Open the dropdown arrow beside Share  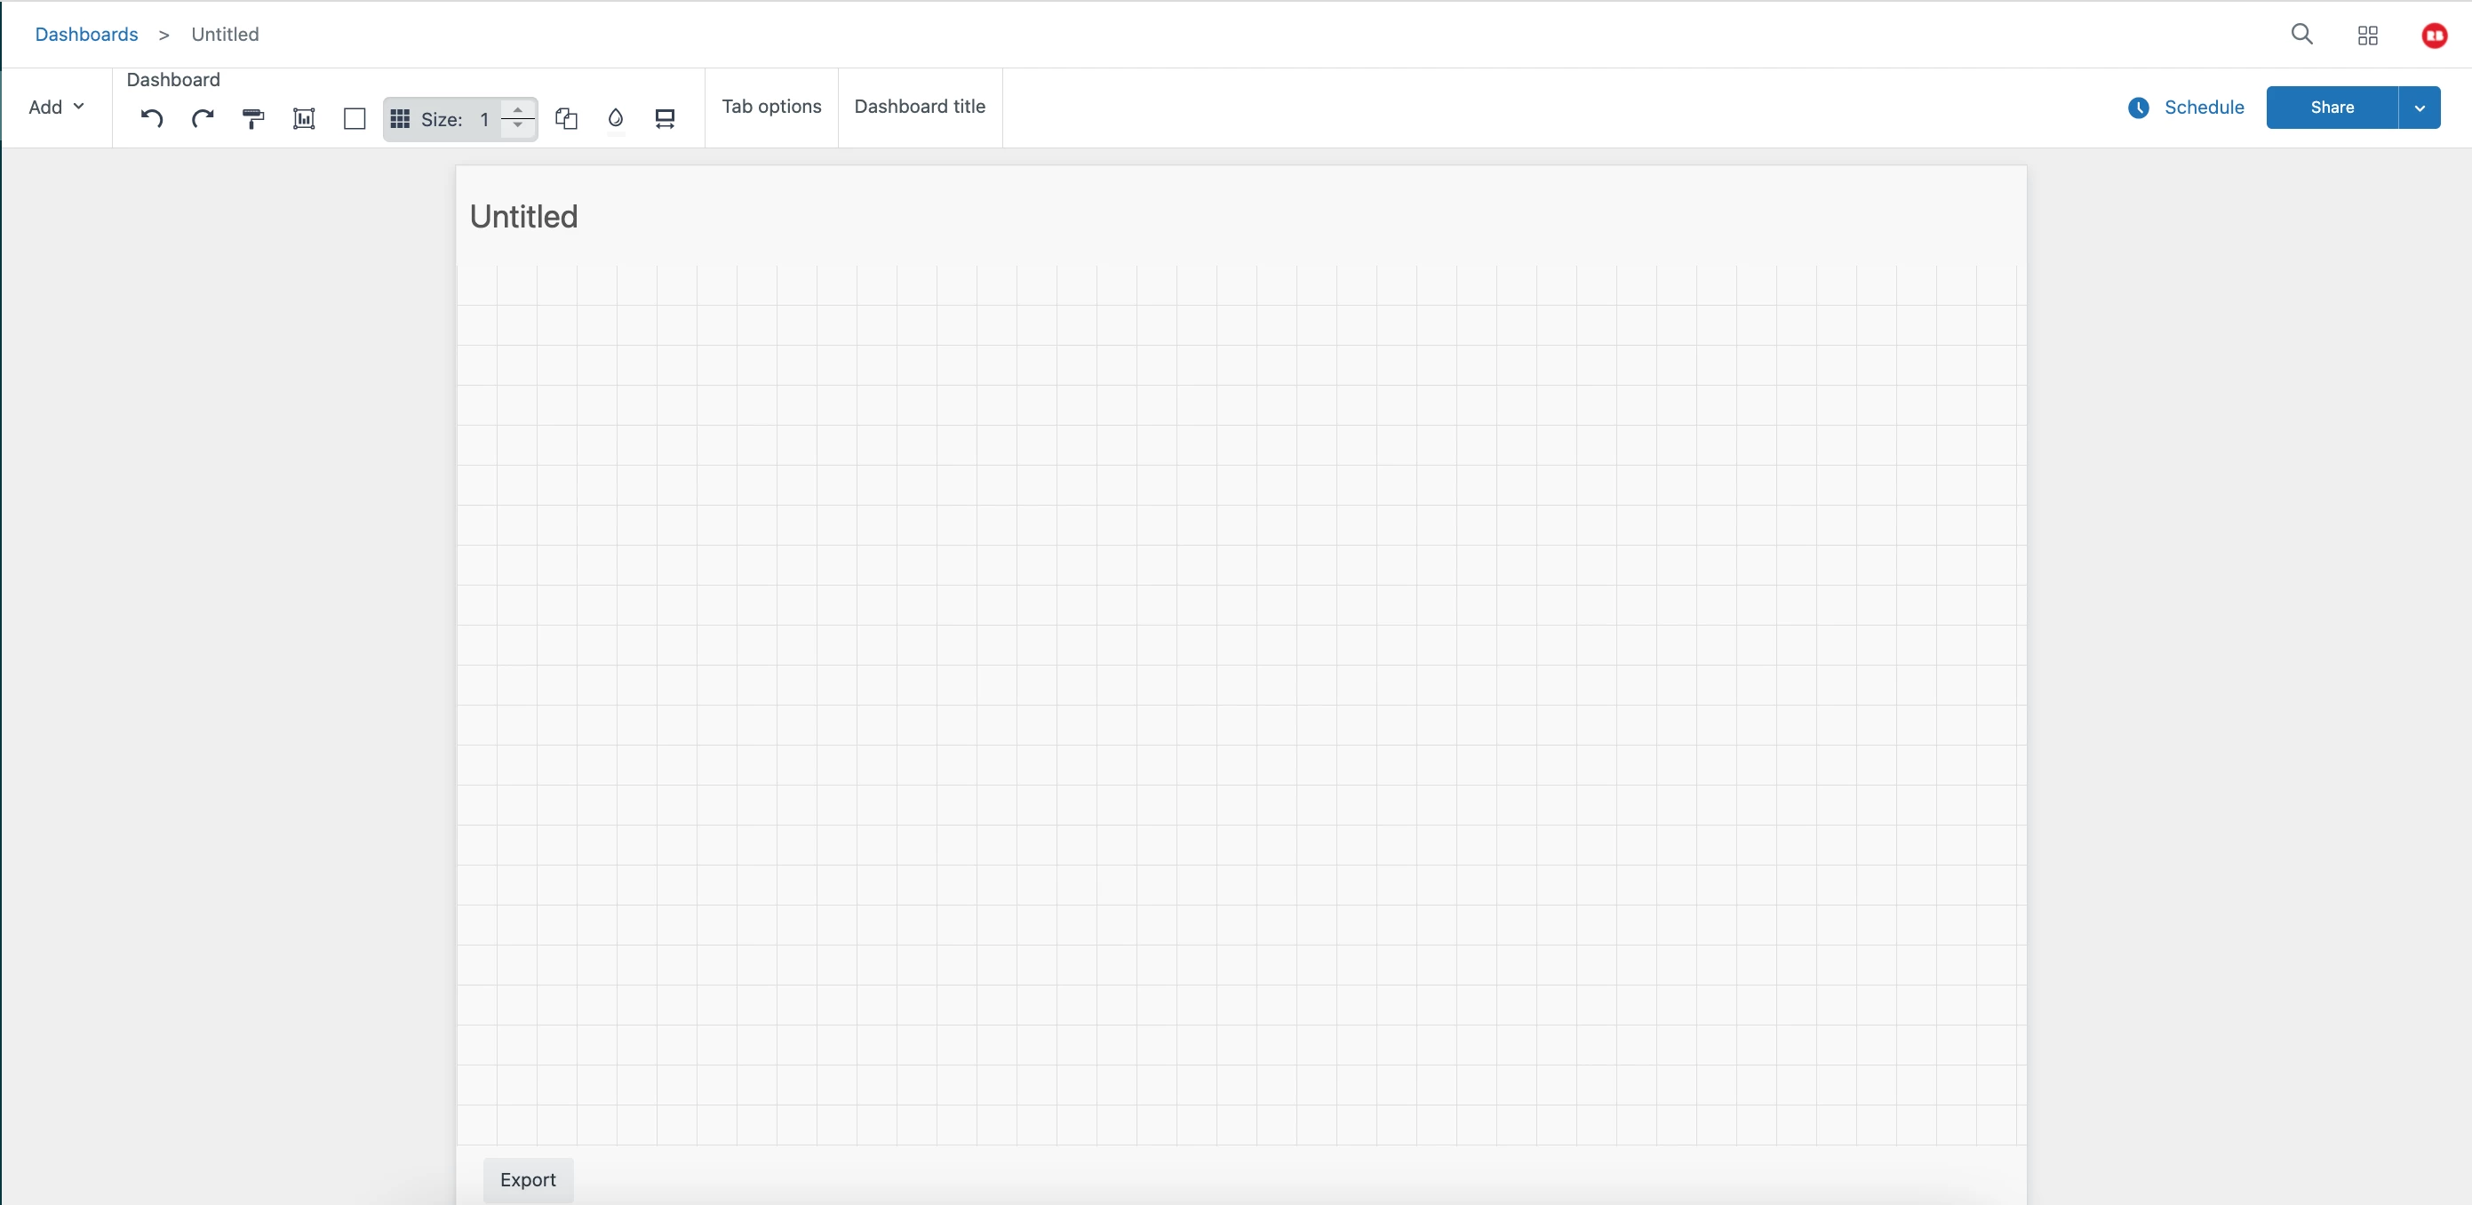[x=2420, y=108]
